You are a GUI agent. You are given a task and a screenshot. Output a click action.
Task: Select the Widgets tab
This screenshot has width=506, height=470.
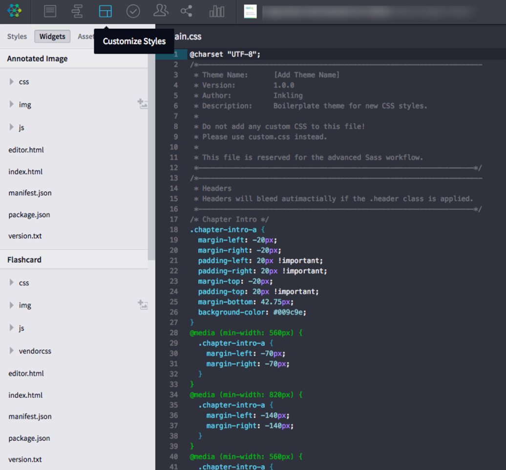52,36
